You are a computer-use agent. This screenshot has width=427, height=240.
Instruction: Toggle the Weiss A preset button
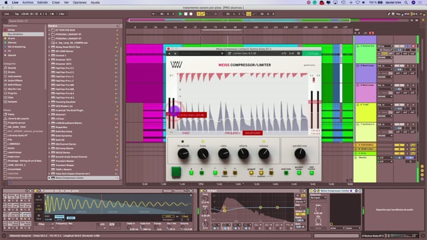[x=191, y=173]
